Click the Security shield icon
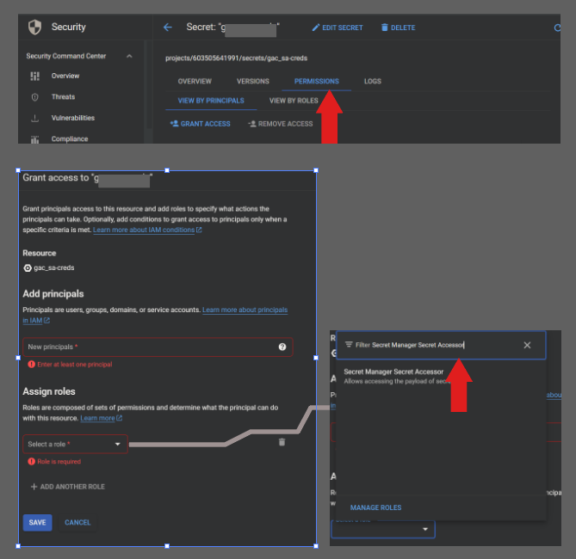 point(35,28)
